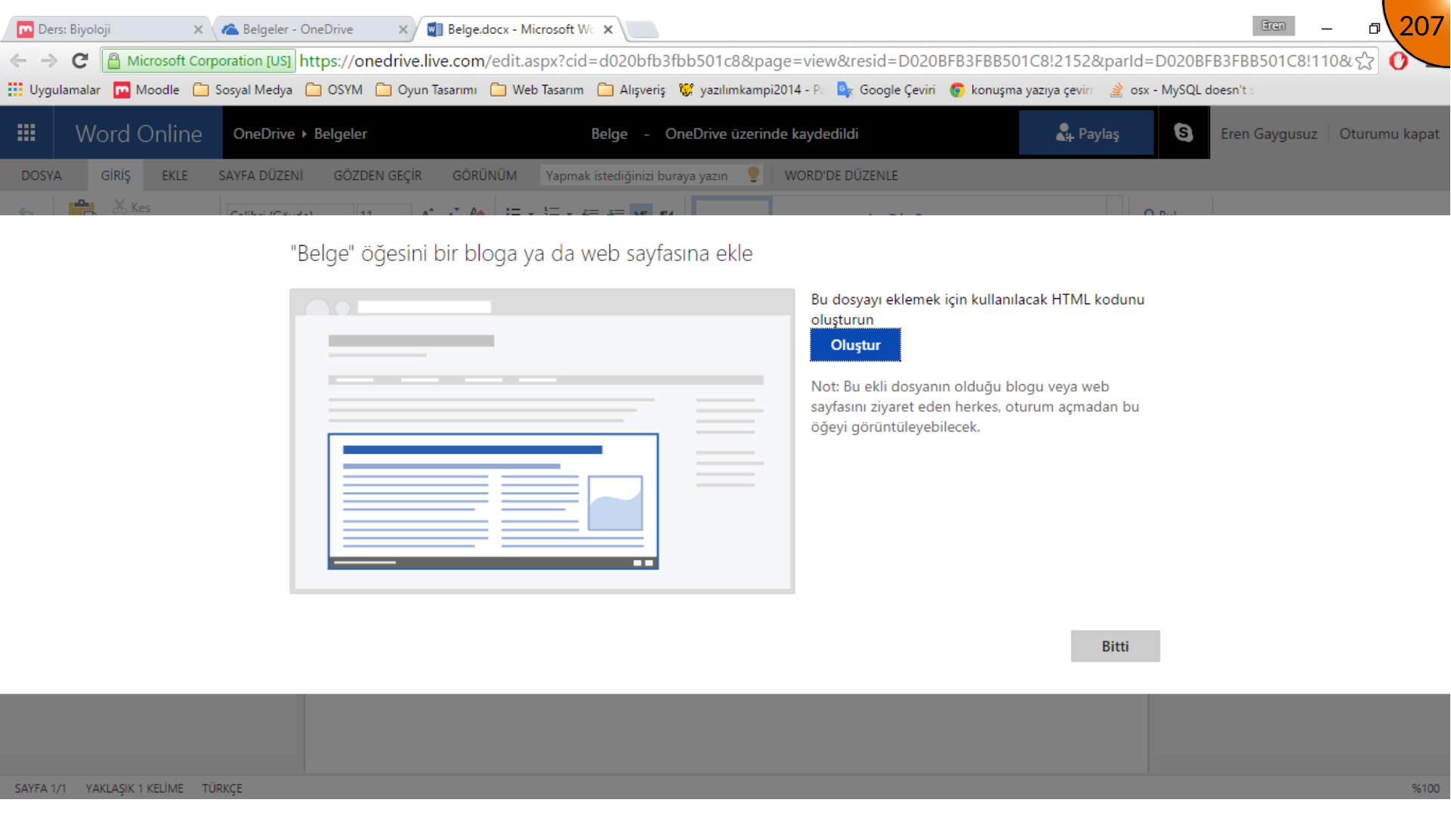Open the Moodle bookmark

[147, 90]
